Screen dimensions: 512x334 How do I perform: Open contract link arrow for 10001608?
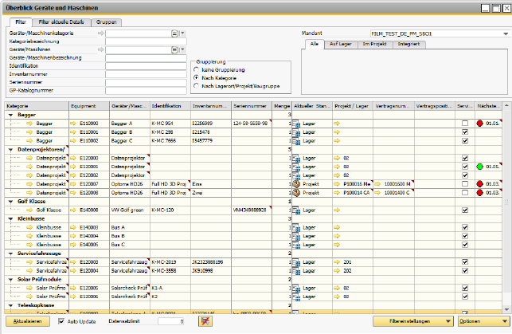click(377, 184)
